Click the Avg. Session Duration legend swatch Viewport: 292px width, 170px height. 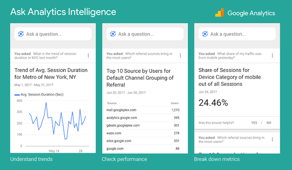pos(17,94)
